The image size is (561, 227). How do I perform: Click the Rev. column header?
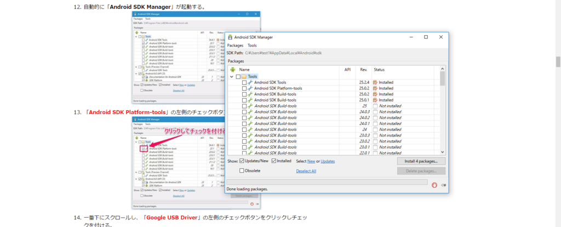[364, 70]
